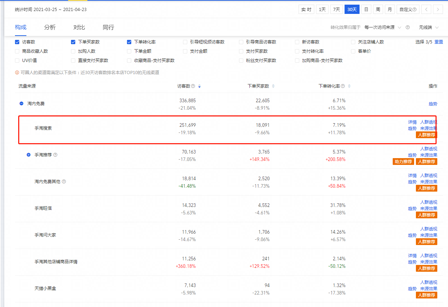Image resolution: width=448 pixels, height=307 pixels.
Task: Click the help icon next to 访客数 header
Action: coord(193,86)
